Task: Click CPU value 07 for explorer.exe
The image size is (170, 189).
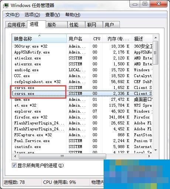Action: [95, 111]
